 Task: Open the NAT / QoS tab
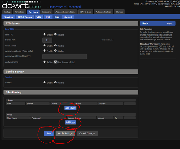click(85, 12)
